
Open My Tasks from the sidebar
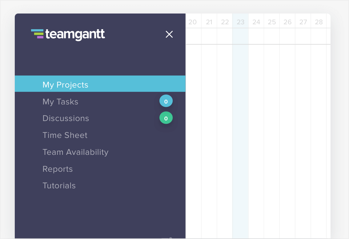point(60,102)
